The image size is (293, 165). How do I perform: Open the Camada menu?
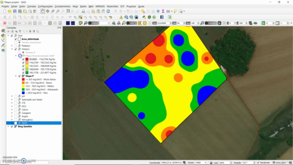point(32,6)
